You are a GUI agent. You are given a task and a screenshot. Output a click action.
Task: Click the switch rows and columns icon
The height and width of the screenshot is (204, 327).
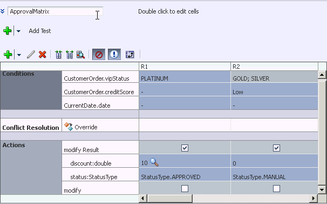tap(130, 55)
